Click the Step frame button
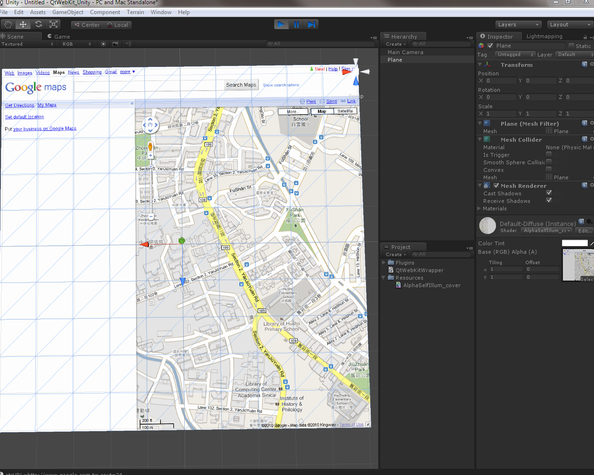594x475 pixels. tap(311, 24)
